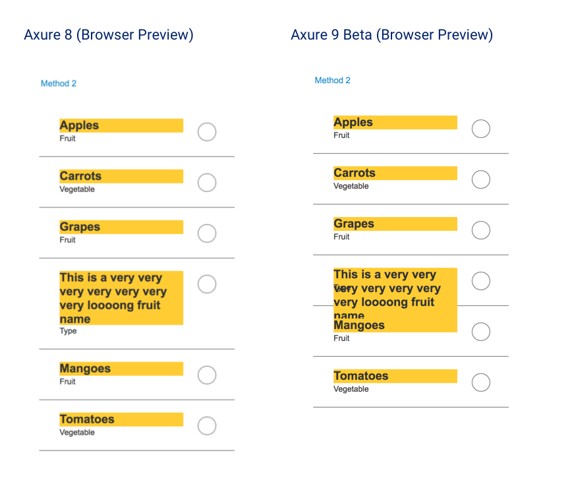Image resolution: width=574 pixels, height=496 pixels.
Task: Pick the Mangoes radio button in Axure 8 list
Action: (x=207, y=375)
